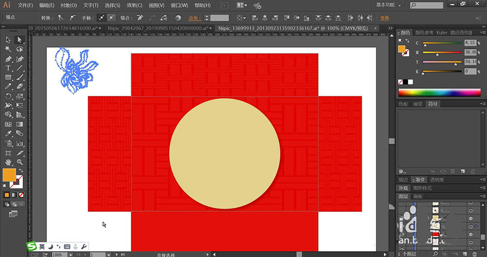The width and height of the screenshot is (487, 257).
Task: Open the 基本功能 workspace dropdown
Action: [388, 5]
